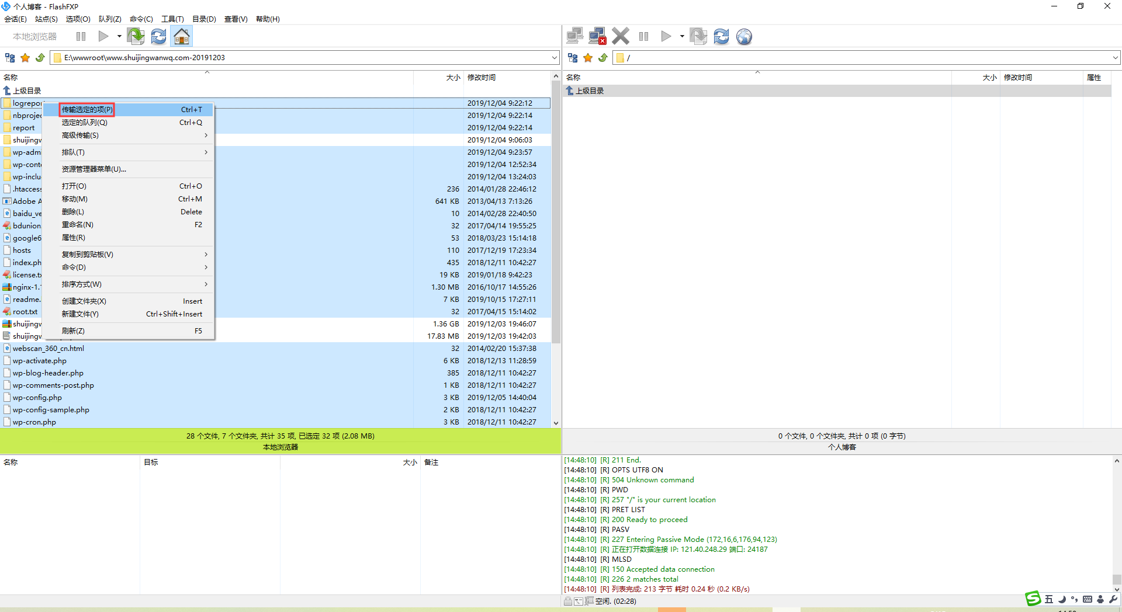Go up one level with remote green arrow
This screenshot has height=612, width=1122.
[602, 58]
